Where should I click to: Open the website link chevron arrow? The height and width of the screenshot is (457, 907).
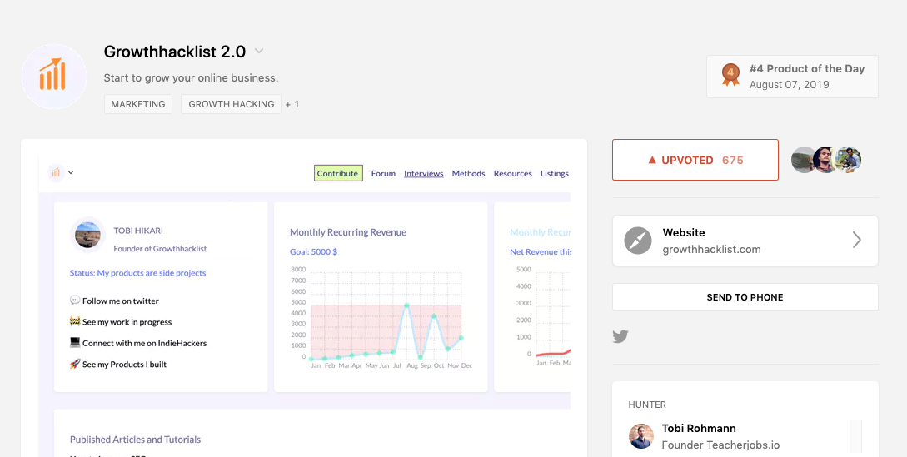point(856,241)
